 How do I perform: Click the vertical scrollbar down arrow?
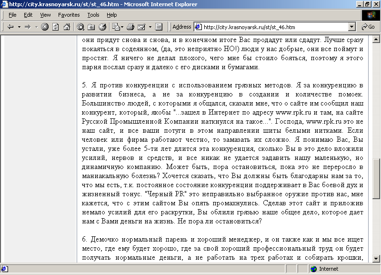[x=376, y=259]
